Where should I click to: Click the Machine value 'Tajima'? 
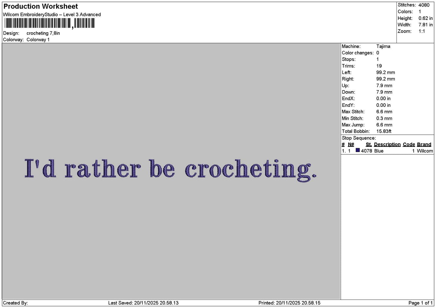[x=383, y=46]
